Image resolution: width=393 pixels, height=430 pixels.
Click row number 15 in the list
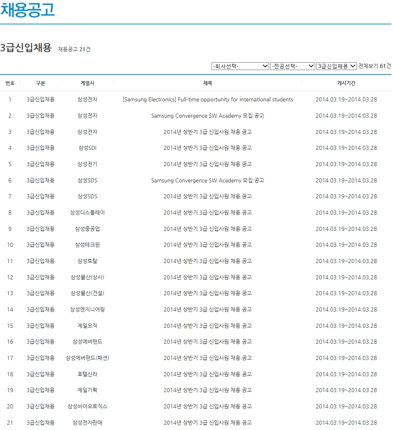(10, 326)
